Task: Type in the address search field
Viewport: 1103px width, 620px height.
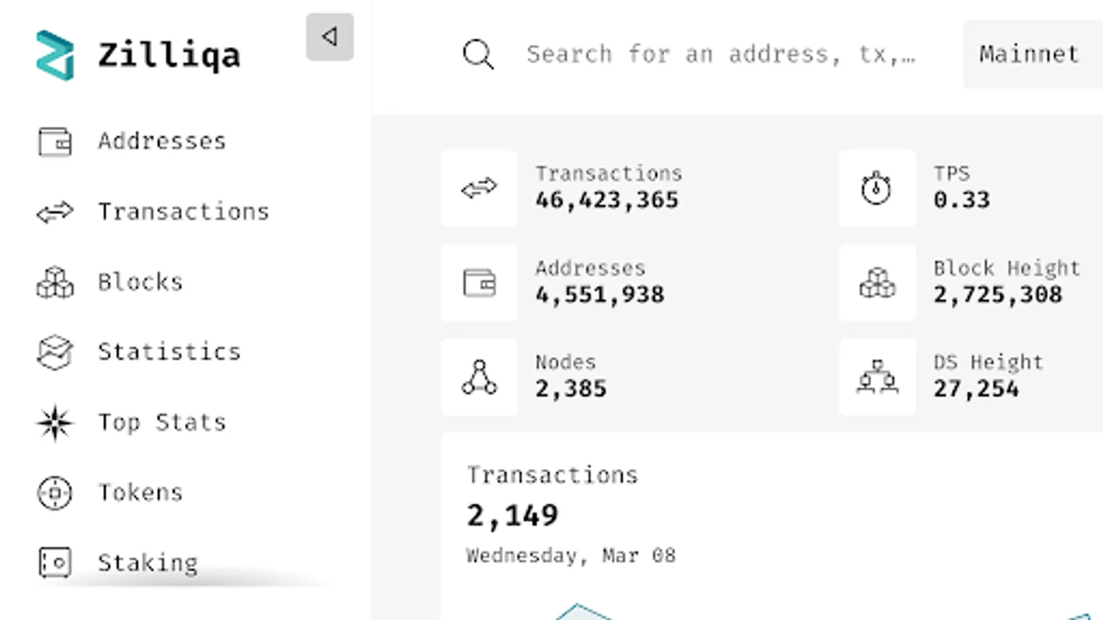Action: (720, 54)
